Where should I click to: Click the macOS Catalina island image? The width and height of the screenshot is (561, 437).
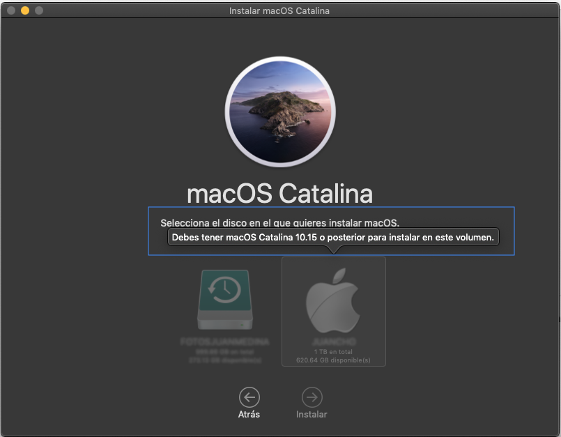(280, 112)
